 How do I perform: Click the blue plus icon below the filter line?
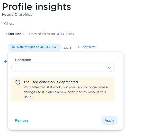pos(6,62)
